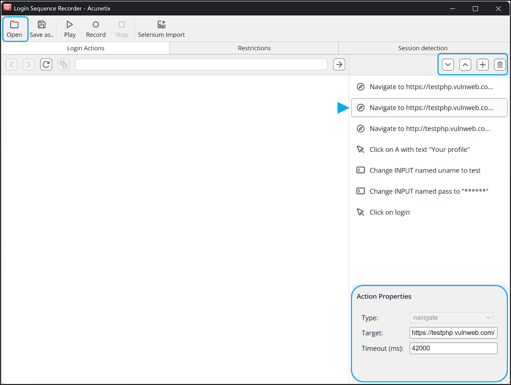
Task: Click compass icon of first Navigate action
Action: point(361,87)
